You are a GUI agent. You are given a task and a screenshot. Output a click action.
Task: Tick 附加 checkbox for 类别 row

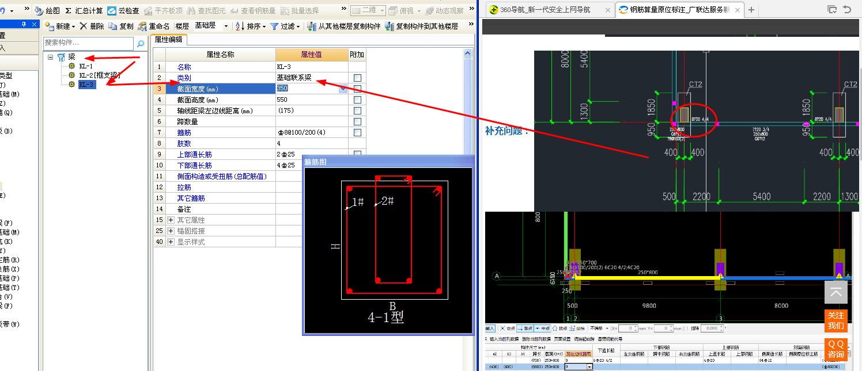(357, 78)
